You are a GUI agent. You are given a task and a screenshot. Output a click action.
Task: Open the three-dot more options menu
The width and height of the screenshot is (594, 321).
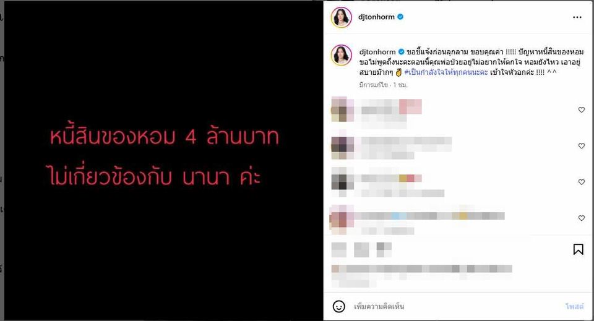click(x=577, y=17)
